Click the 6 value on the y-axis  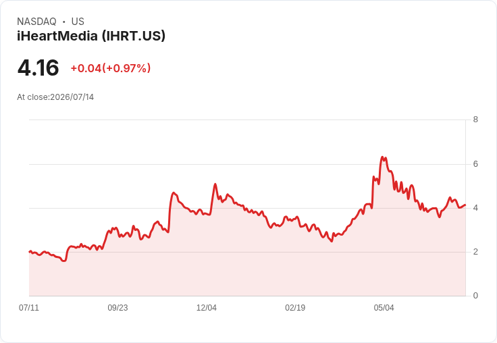tap(475, 164)
